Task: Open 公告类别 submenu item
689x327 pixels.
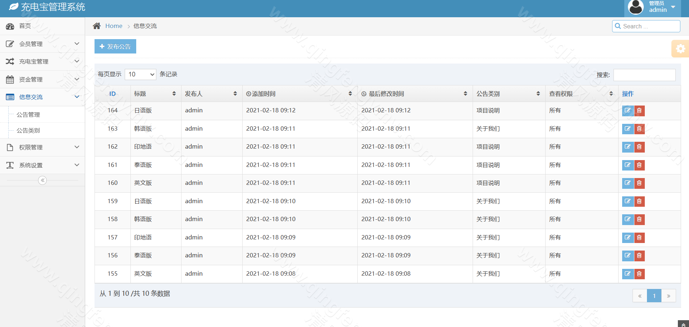Action: pos(28,130)
